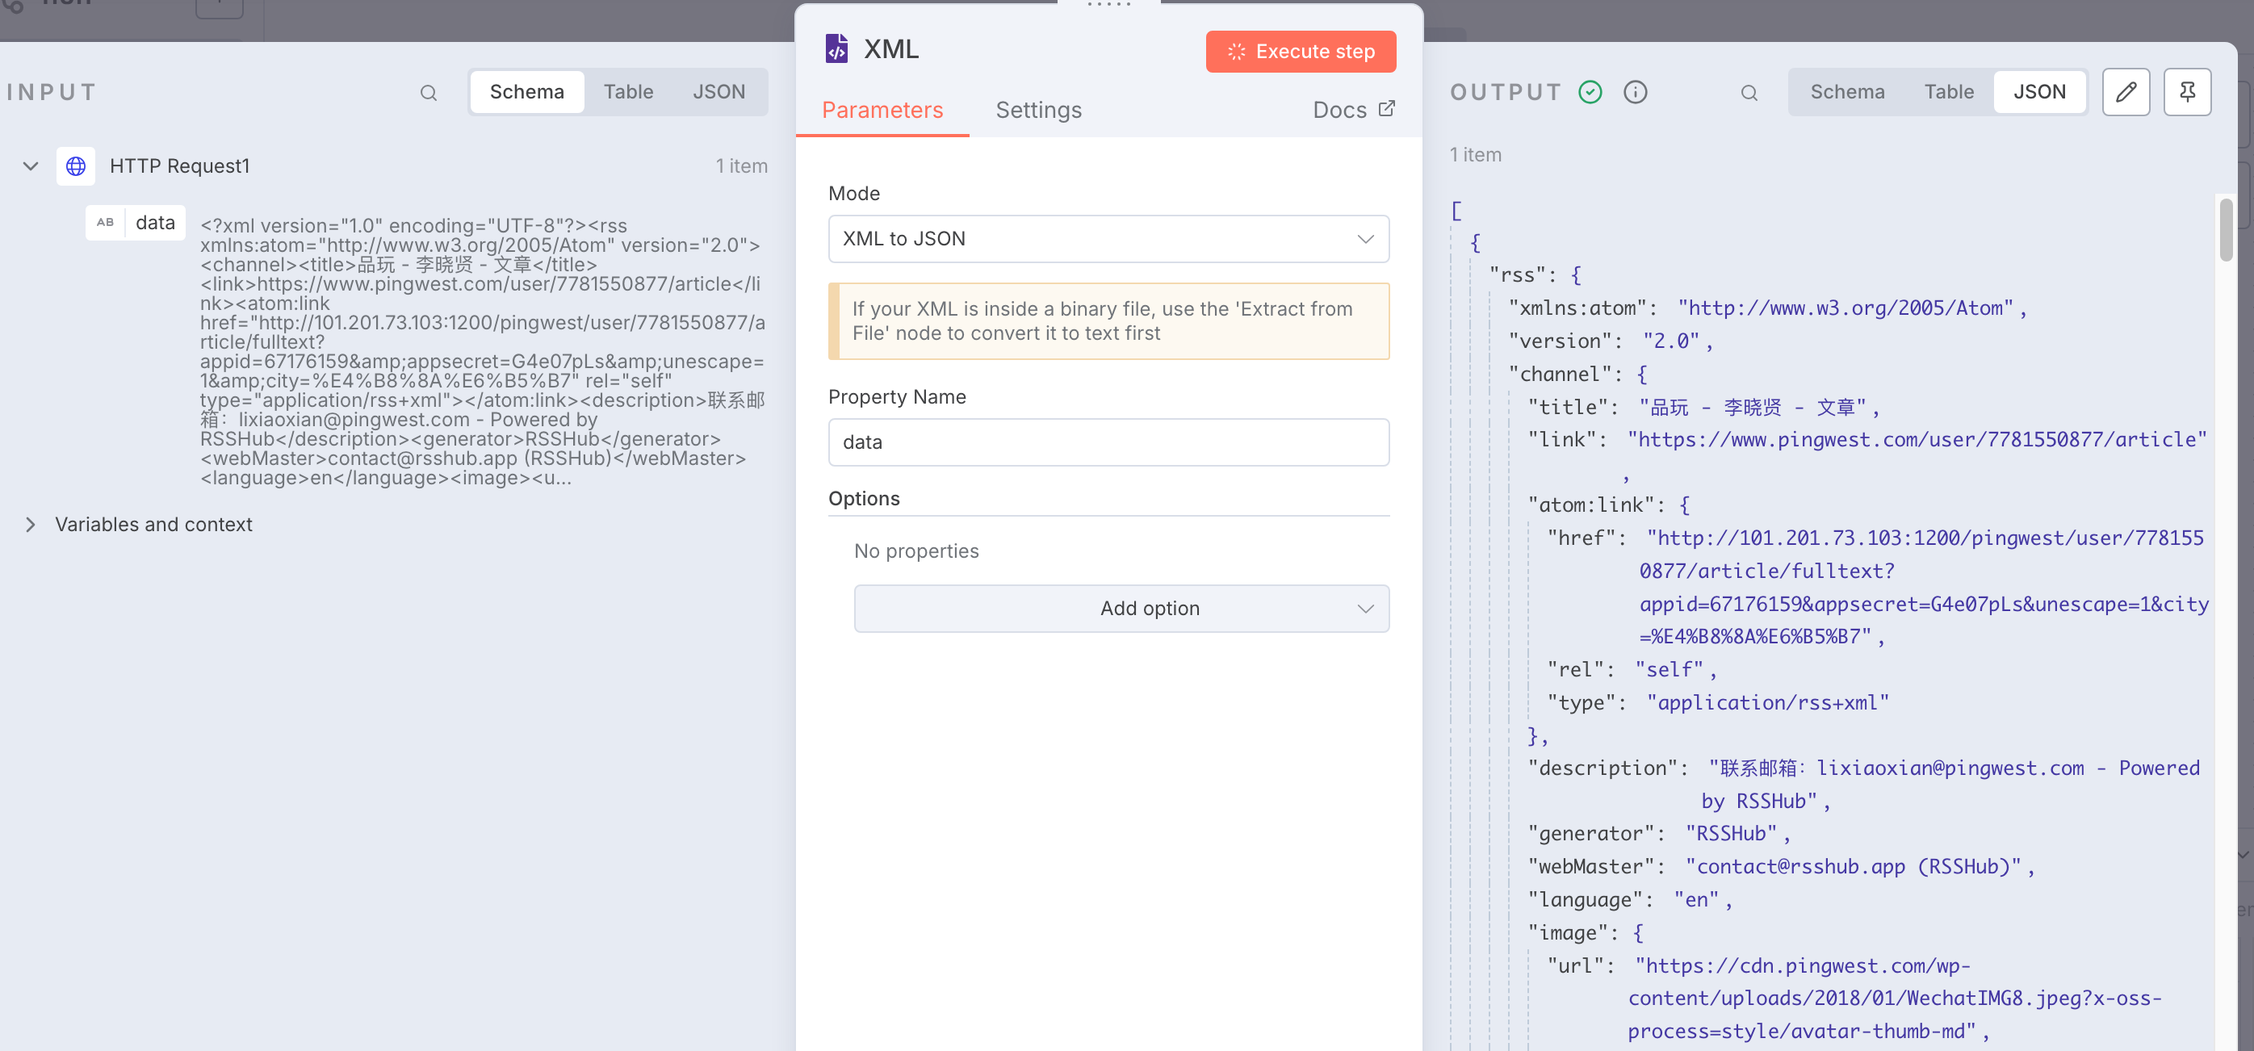Click the output info circle icon
The image size is (2254, 1051).
[1635, 92]
